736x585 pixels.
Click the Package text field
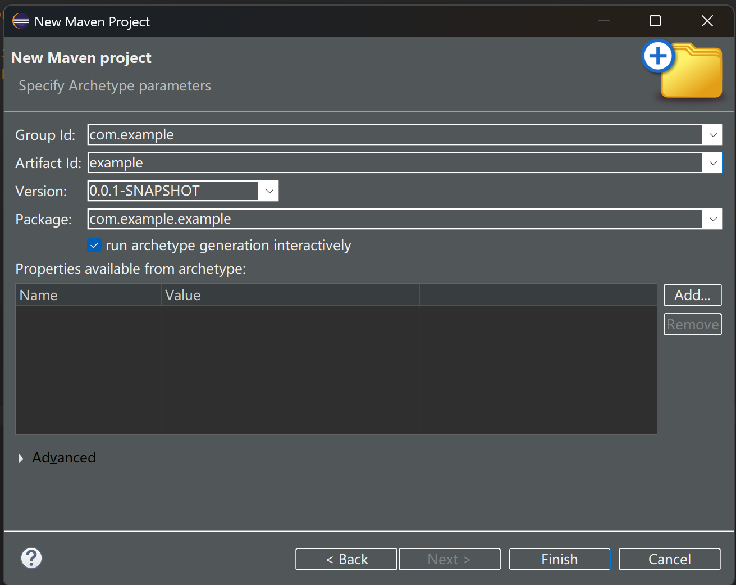[393, 219]
